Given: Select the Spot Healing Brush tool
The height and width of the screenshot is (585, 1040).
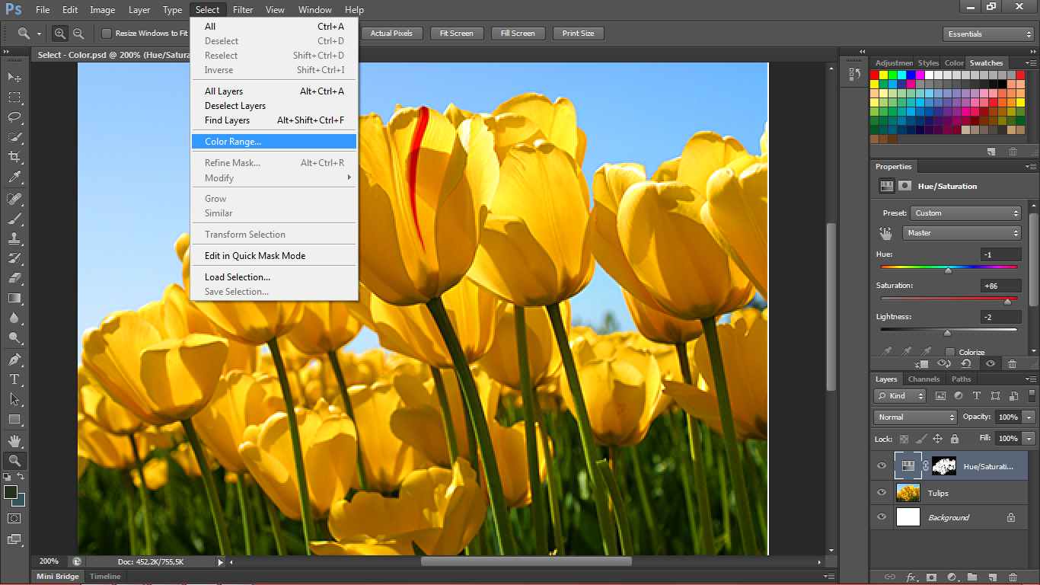Looking at the screenshot, I should click(14, 199).
